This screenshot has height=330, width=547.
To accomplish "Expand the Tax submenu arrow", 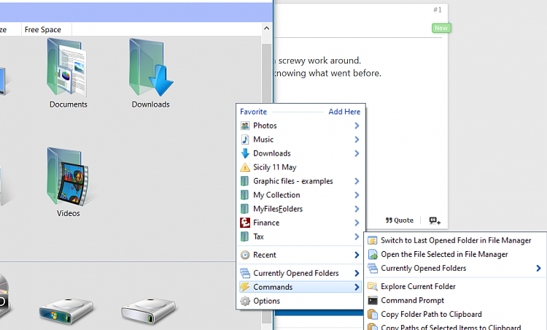I will pyautogui.click(x=357, y=237).
